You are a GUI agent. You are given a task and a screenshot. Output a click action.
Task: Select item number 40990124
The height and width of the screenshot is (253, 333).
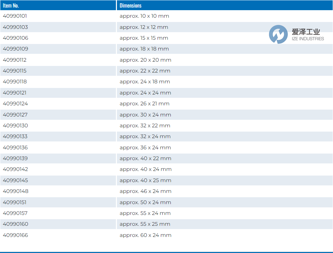(15, 104)
